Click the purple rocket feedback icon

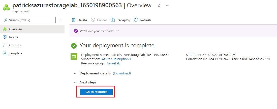pyautogui.click(x=76, y=31)
